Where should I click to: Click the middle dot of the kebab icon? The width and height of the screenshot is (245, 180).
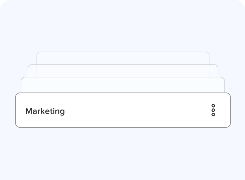[x=213, y=110]
